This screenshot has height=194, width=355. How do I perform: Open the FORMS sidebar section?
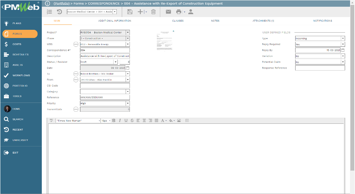click(20, 34)
